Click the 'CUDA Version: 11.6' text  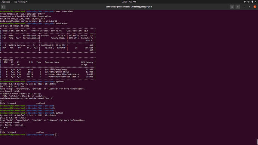[77, 31]
